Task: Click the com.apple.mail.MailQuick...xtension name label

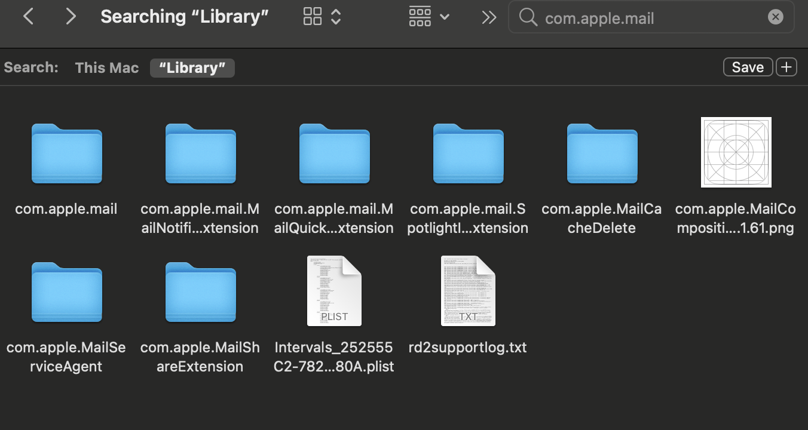Action: point(334,219)
